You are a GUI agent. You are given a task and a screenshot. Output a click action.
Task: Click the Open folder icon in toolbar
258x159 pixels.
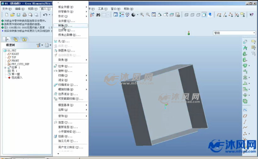click(x=13, y=15)
